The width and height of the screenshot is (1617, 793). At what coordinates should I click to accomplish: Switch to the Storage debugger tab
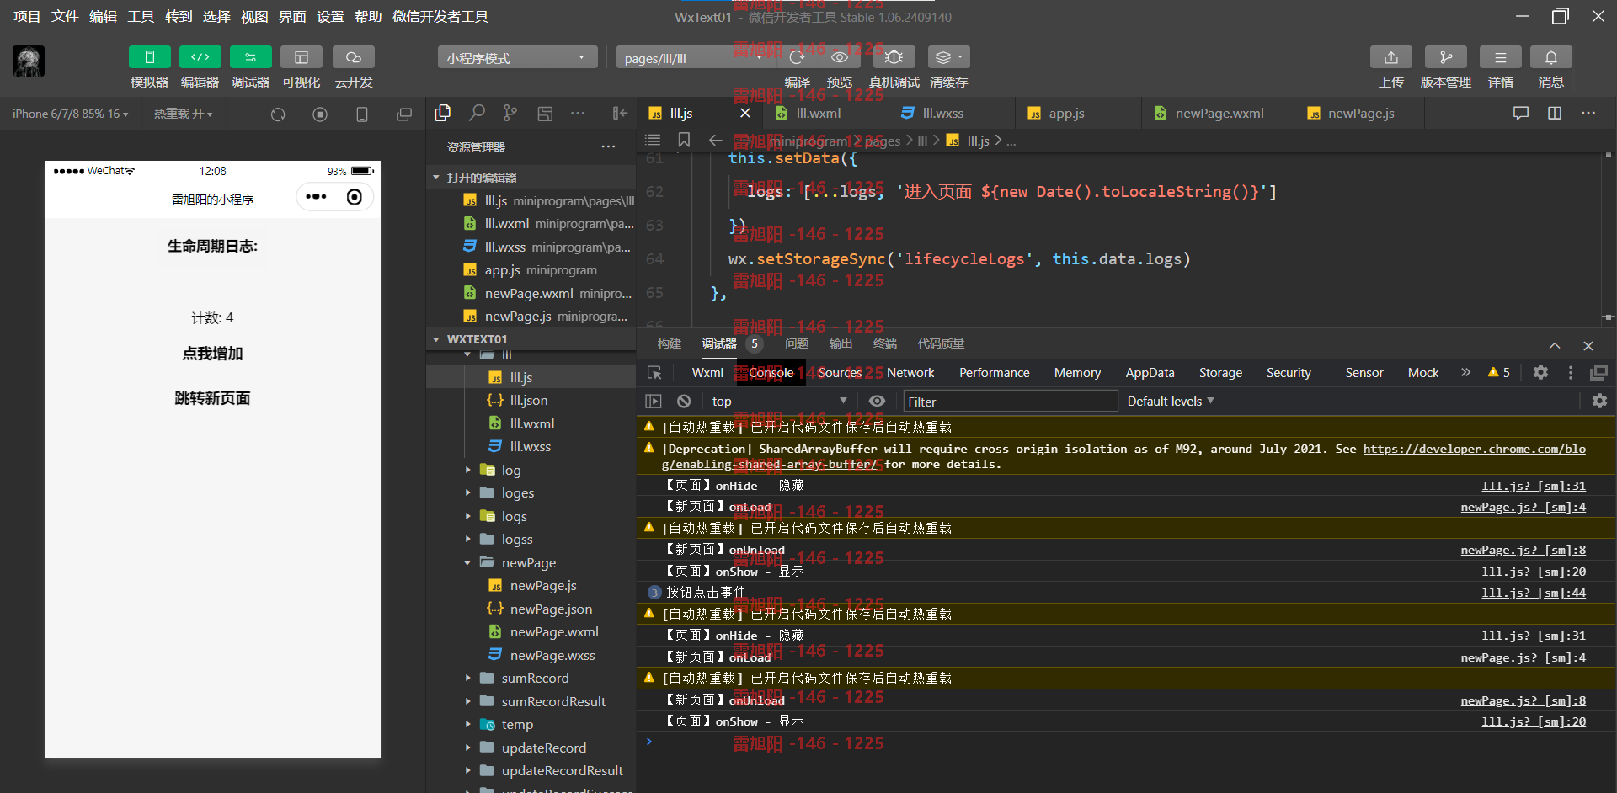pyautogui.click(x=1220, y=372)
